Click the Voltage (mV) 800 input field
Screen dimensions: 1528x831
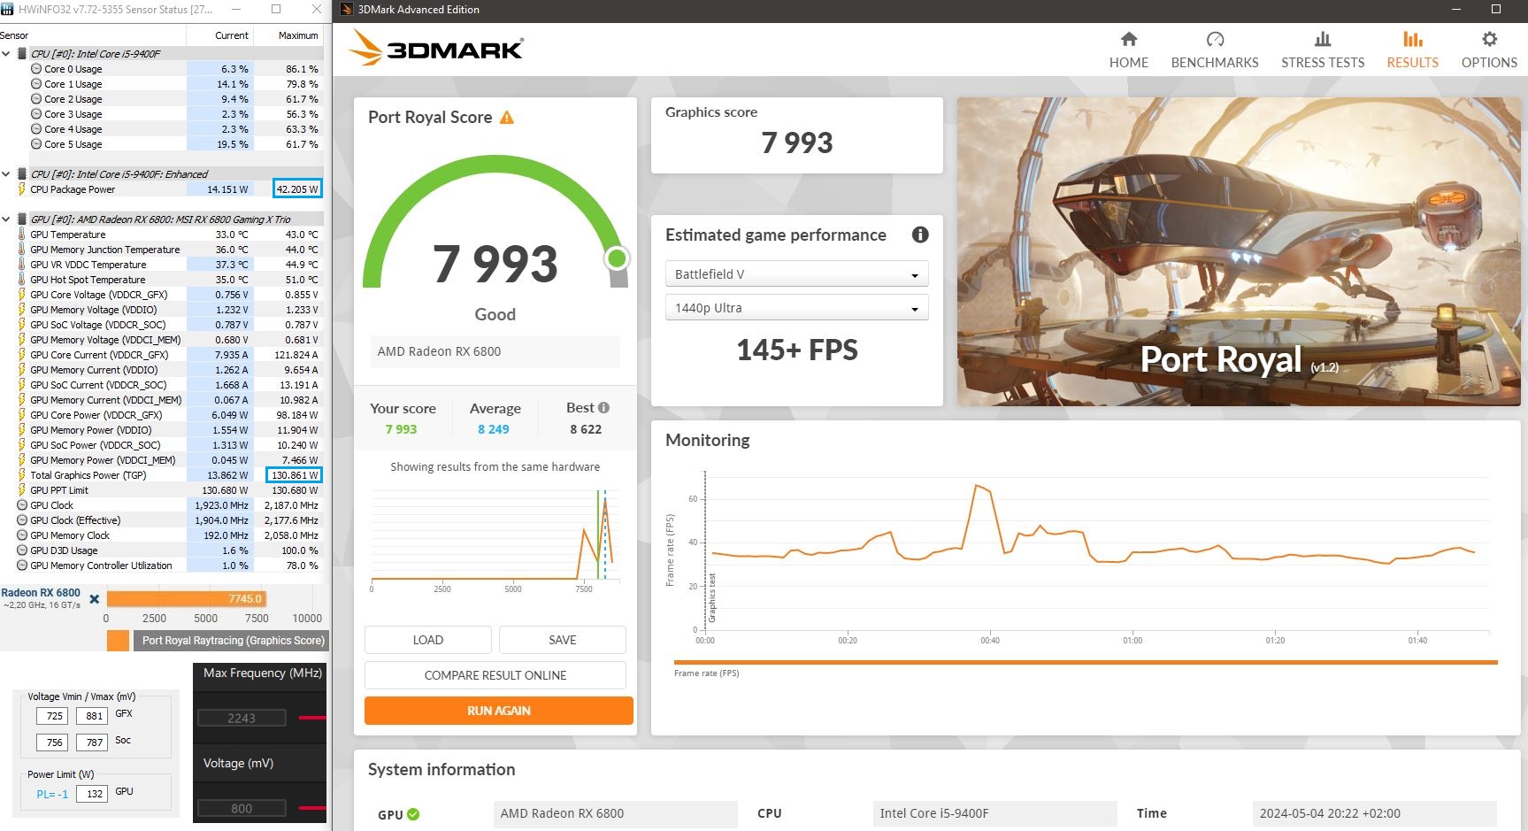click(242, 808)
